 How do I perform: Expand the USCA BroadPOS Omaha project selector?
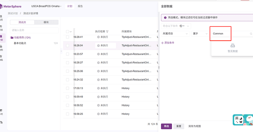[46, 6]
